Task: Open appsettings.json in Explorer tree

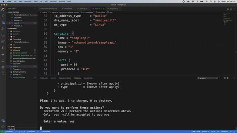Action: click(x=19, y=61)
